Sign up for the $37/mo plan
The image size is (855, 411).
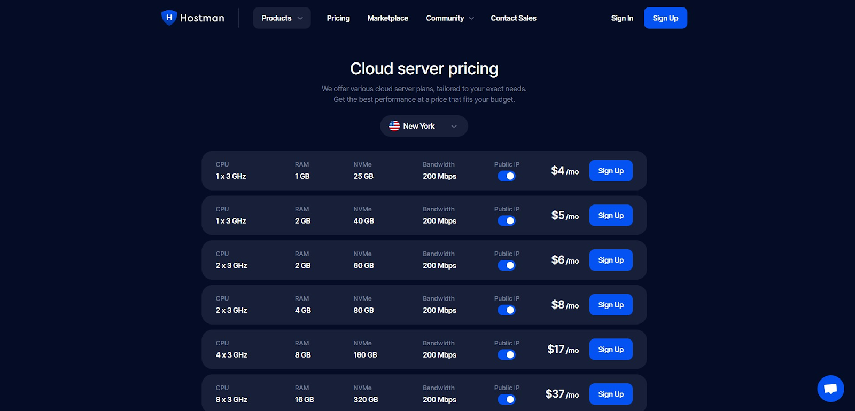[611, 394]
